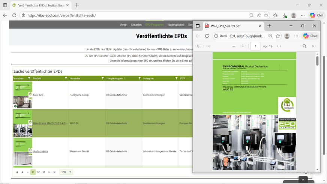Filter the Hersteller column
Viewport: 327px width, 184px height.
tap(103, 78)
